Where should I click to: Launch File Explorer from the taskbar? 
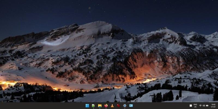[x=100, y=106]
